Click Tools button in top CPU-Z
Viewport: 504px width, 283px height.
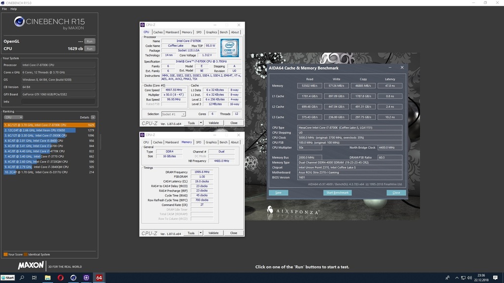(x=191, y=123)
